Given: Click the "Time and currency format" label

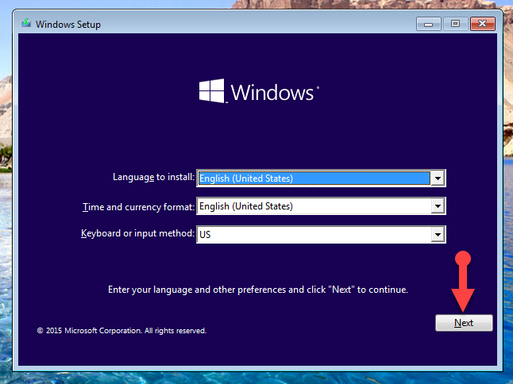Looking at the screenshot, I should 138,206.
